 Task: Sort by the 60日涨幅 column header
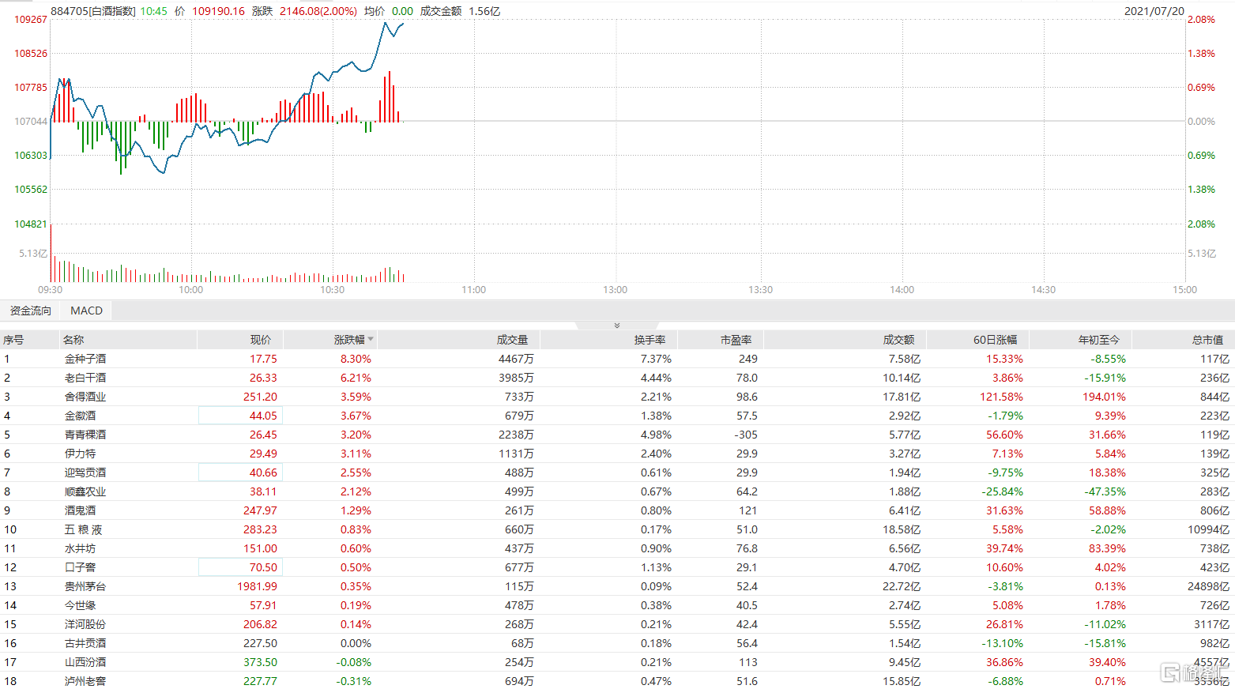click(995, 340)
